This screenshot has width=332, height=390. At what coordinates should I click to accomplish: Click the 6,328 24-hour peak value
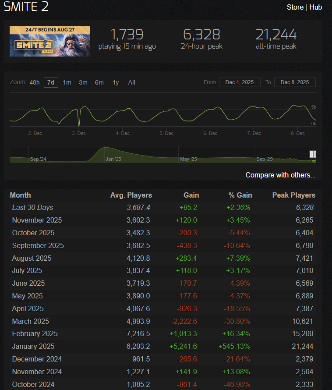pyautogui.click(x=201, y=34)
